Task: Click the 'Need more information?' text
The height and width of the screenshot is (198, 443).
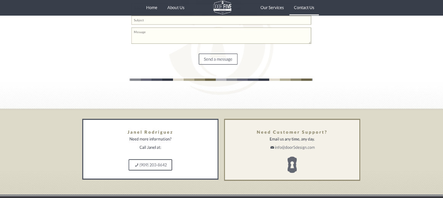Action: click(150, 139)
